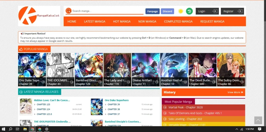
Task: Click the MangaKakalot logo
Action: 39,16
